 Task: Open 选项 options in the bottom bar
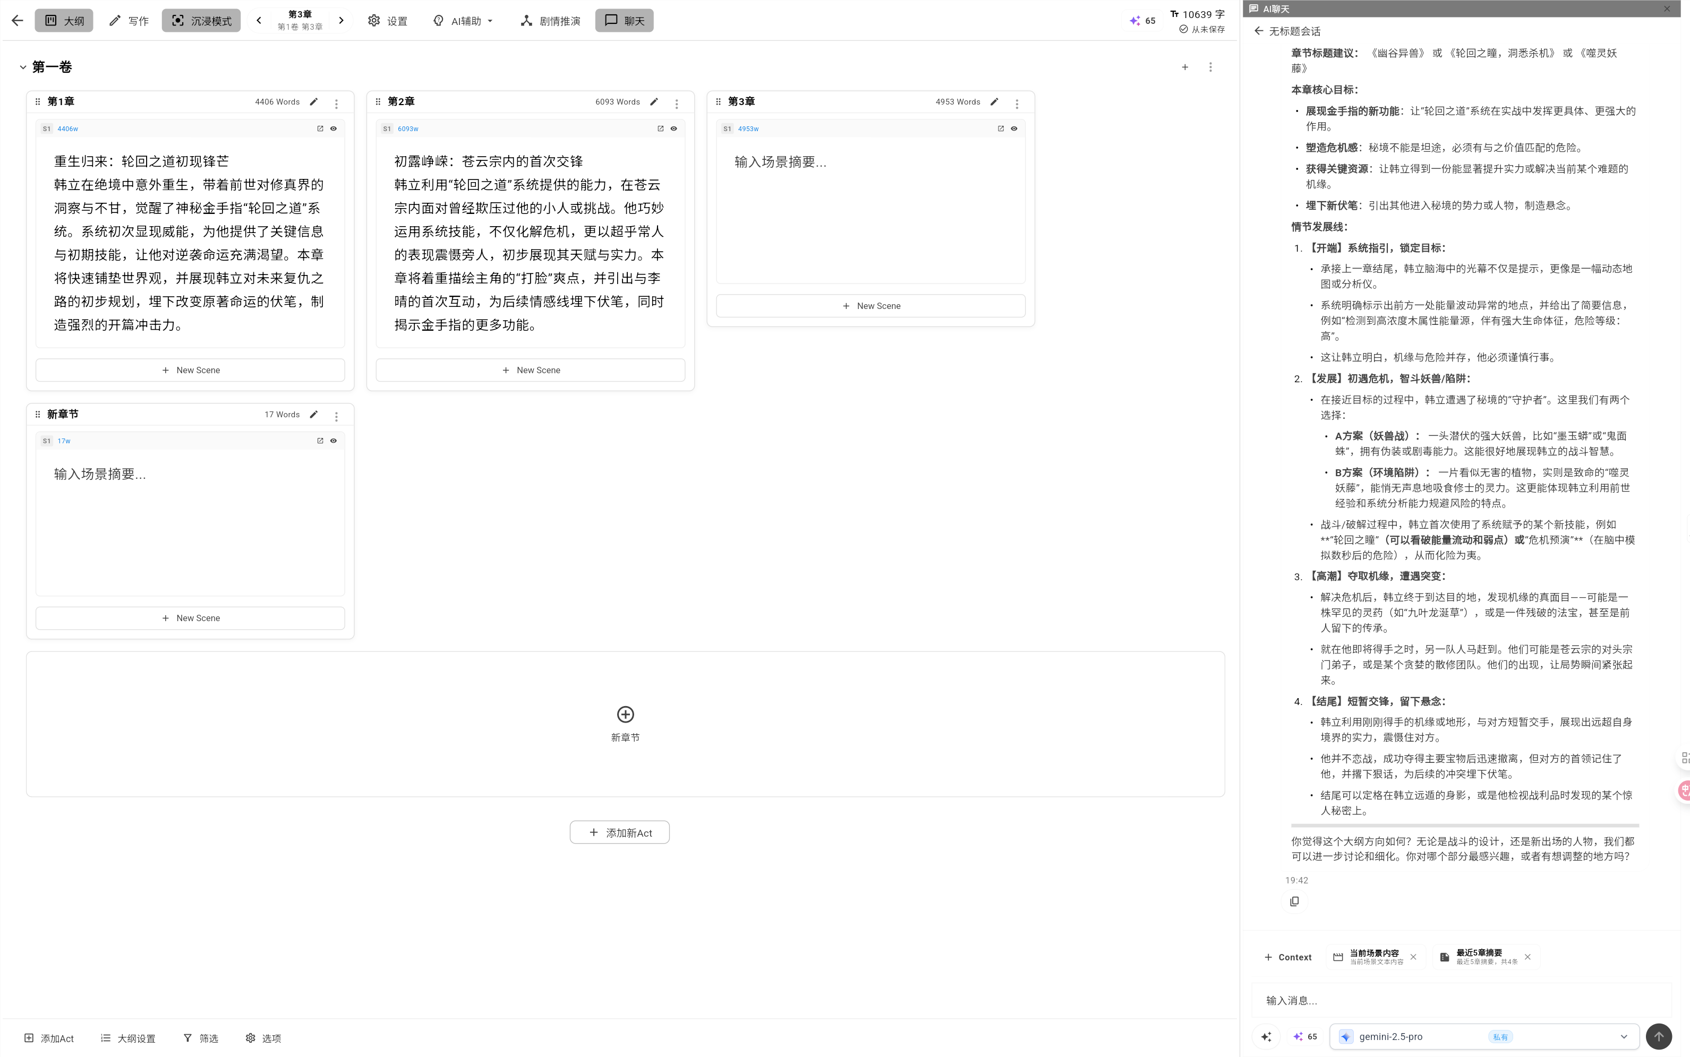tap(263, 1038)
